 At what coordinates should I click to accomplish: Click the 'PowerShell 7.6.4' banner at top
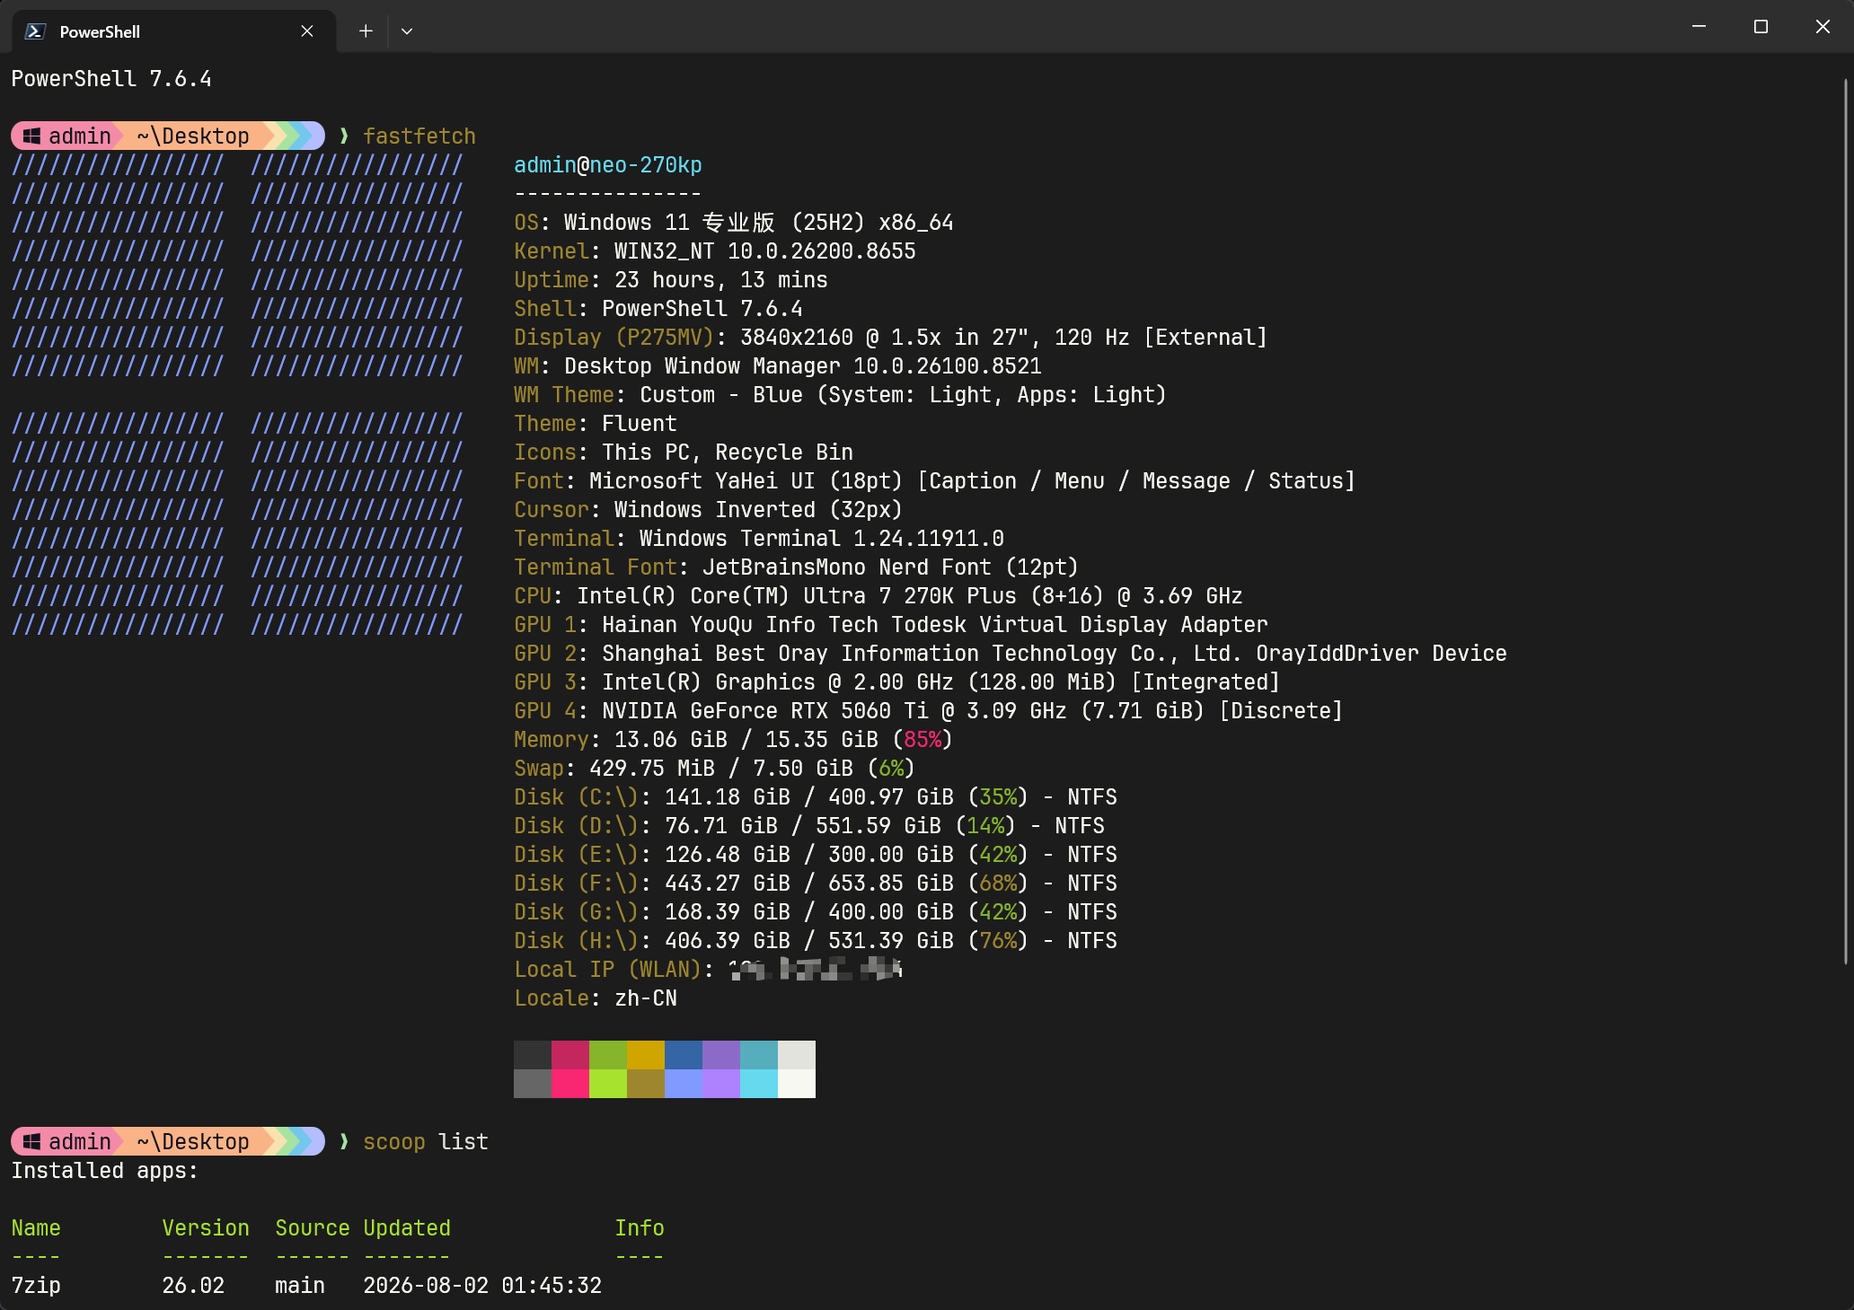[111, 78]
